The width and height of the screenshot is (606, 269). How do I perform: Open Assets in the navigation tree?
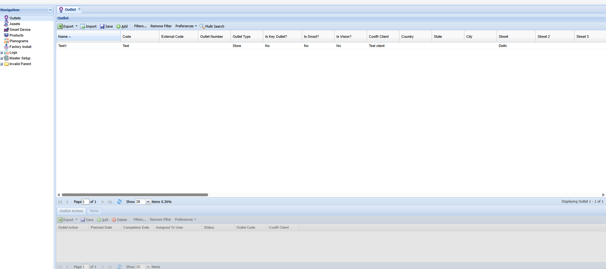tap(15, 24)
